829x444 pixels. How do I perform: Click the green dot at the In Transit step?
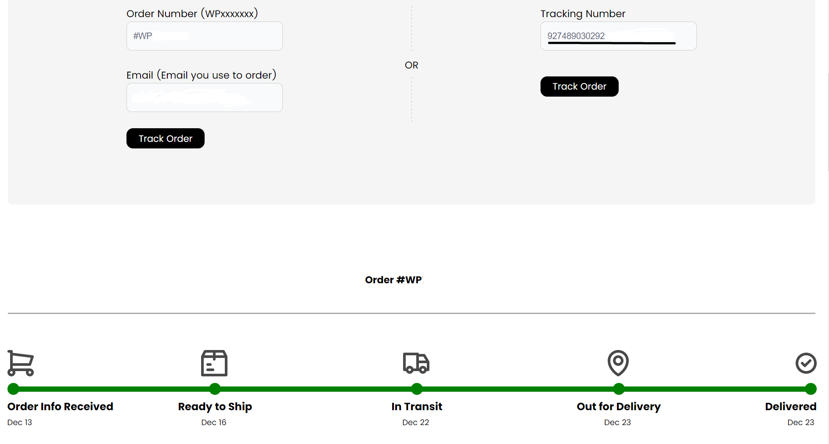pos(416,389)
